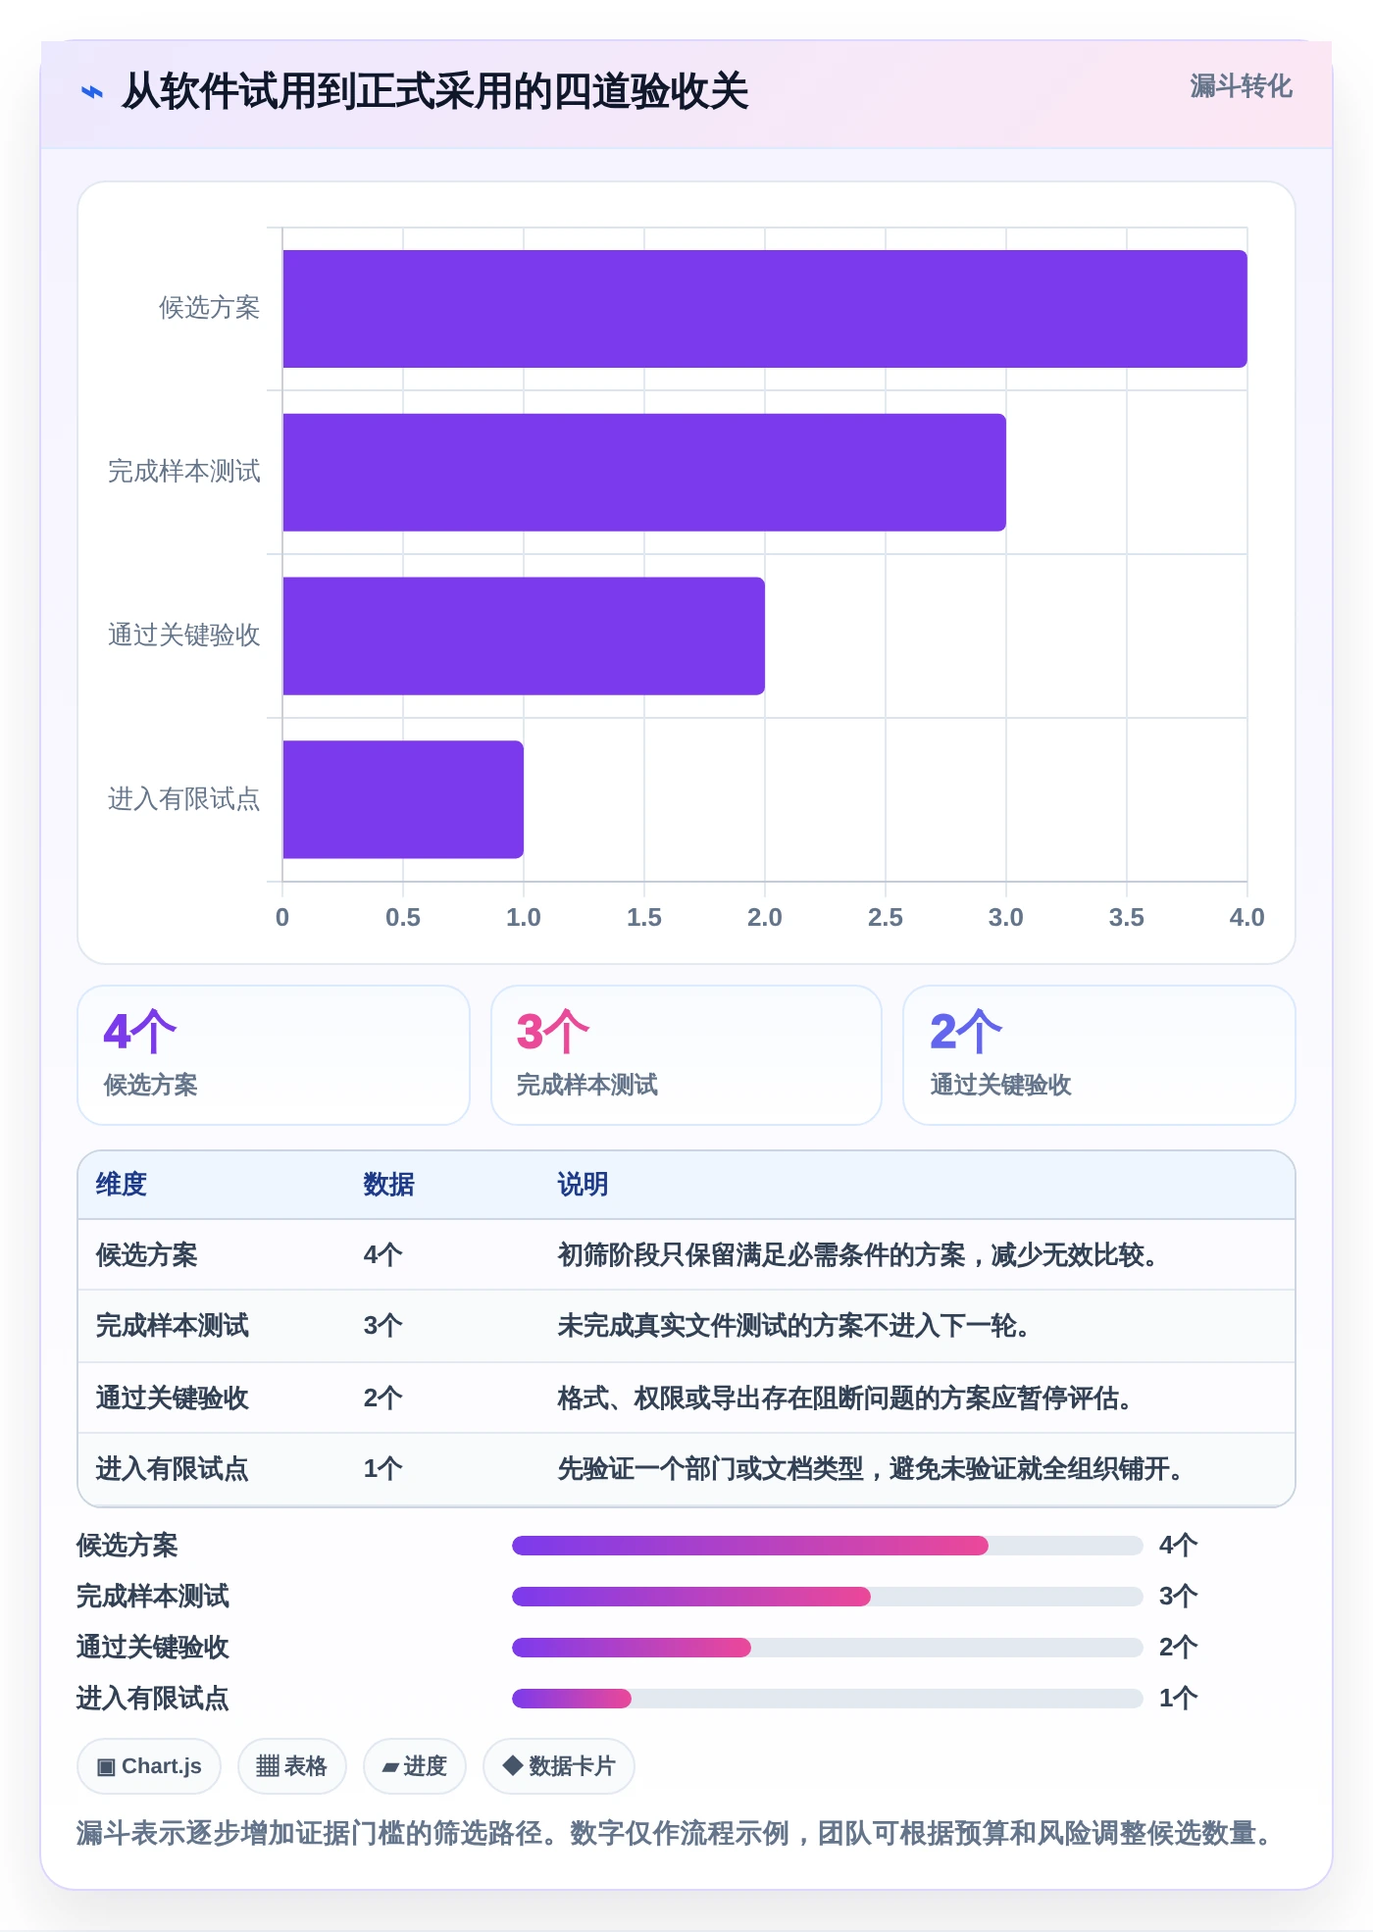The width and height of the screenshot is (1373, 1932).
Task: Click the 2个 value in the table
Action: pos(383,1398)
